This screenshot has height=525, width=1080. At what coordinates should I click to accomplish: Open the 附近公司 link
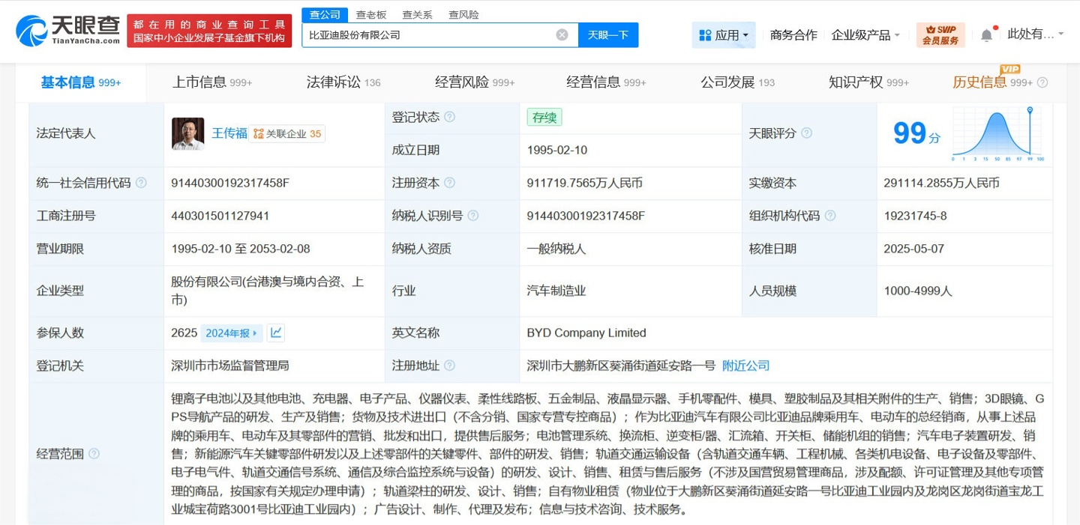coord(745,365)
